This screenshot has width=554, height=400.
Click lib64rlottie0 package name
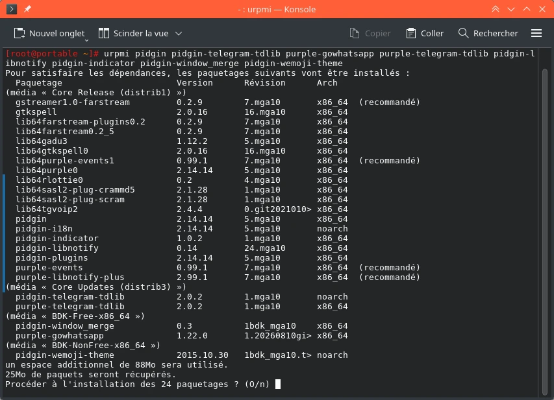coord(49,180)
